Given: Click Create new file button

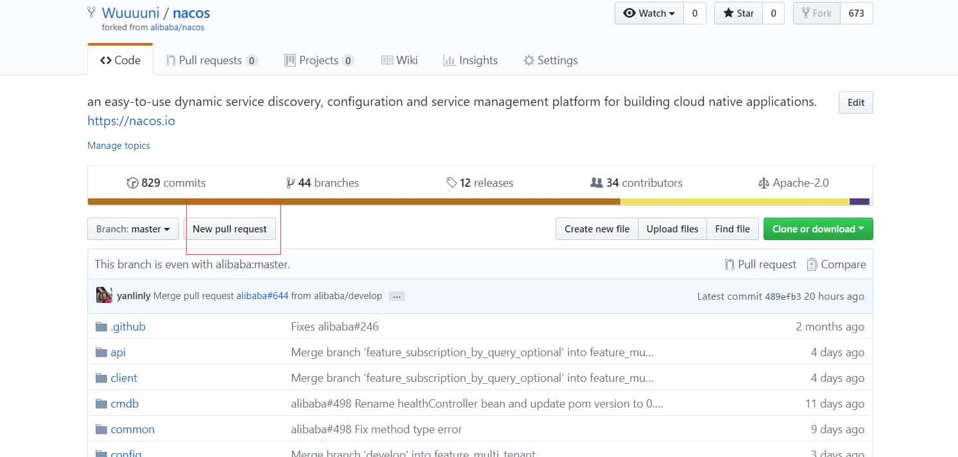Looking at the screenshot, I should [x=597, y=229].
